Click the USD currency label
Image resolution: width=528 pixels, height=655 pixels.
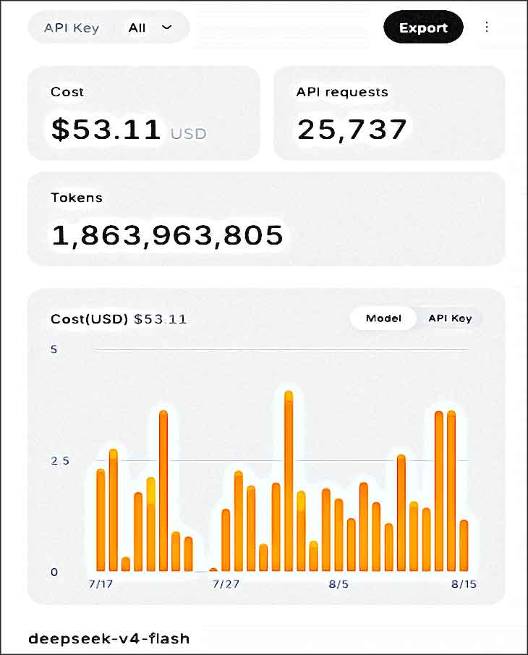[188, 134]
